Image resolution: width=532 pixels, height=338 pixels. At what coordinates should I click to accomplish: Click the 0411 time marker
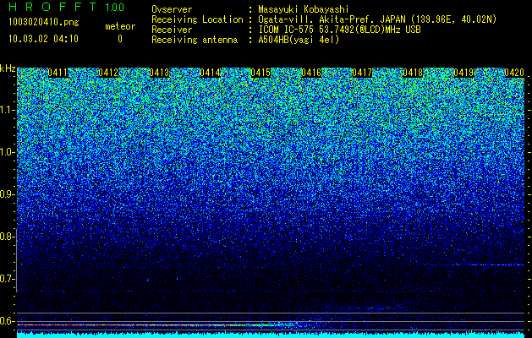(x=58, y=73)
